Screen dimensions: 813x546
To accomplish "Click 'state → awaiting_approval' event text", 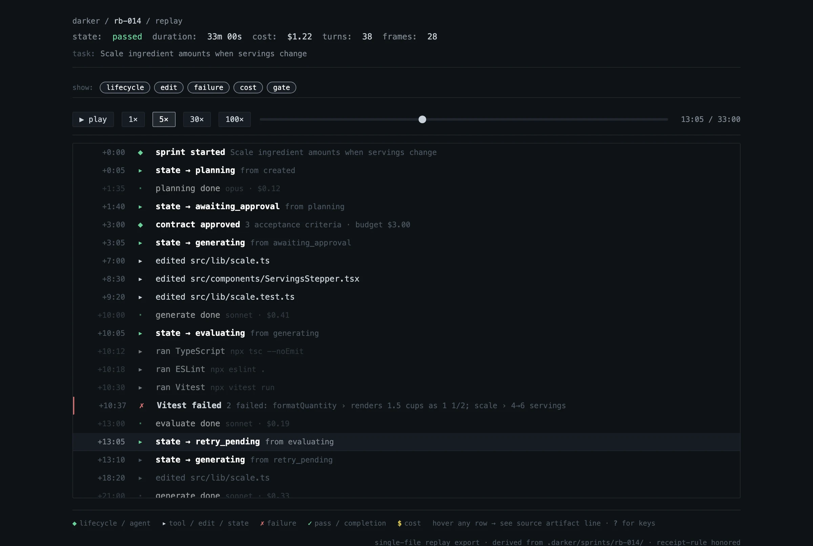I will (217, 206).
